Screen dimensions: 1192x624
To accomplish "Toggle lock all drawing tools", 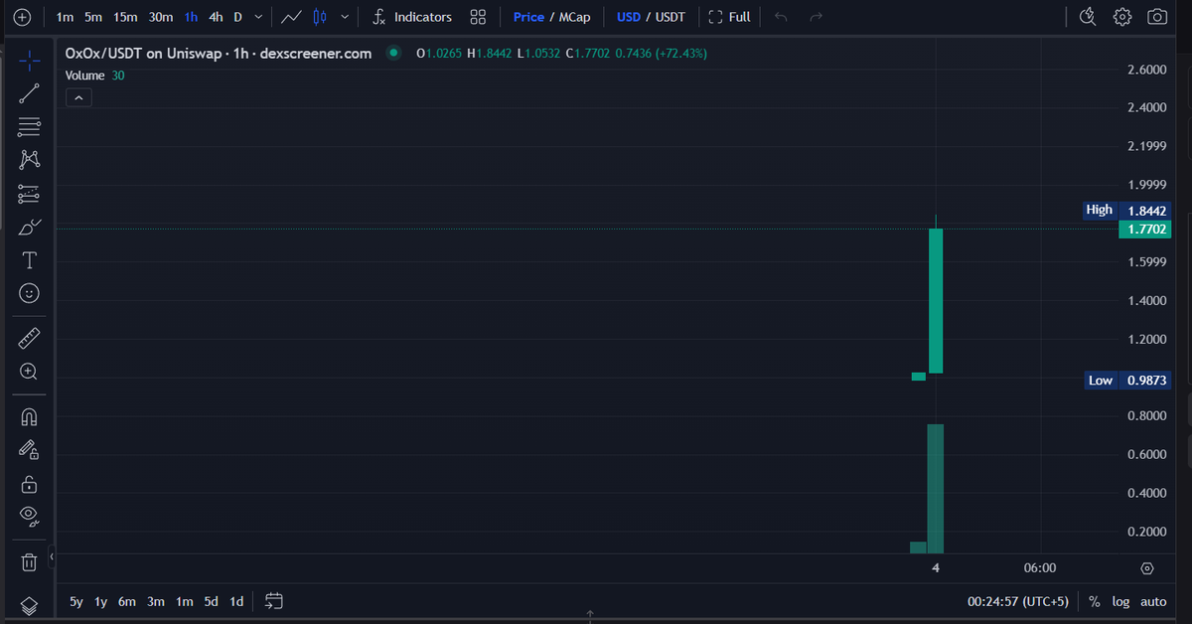I will pyautogui.click(x=30, y=484).
